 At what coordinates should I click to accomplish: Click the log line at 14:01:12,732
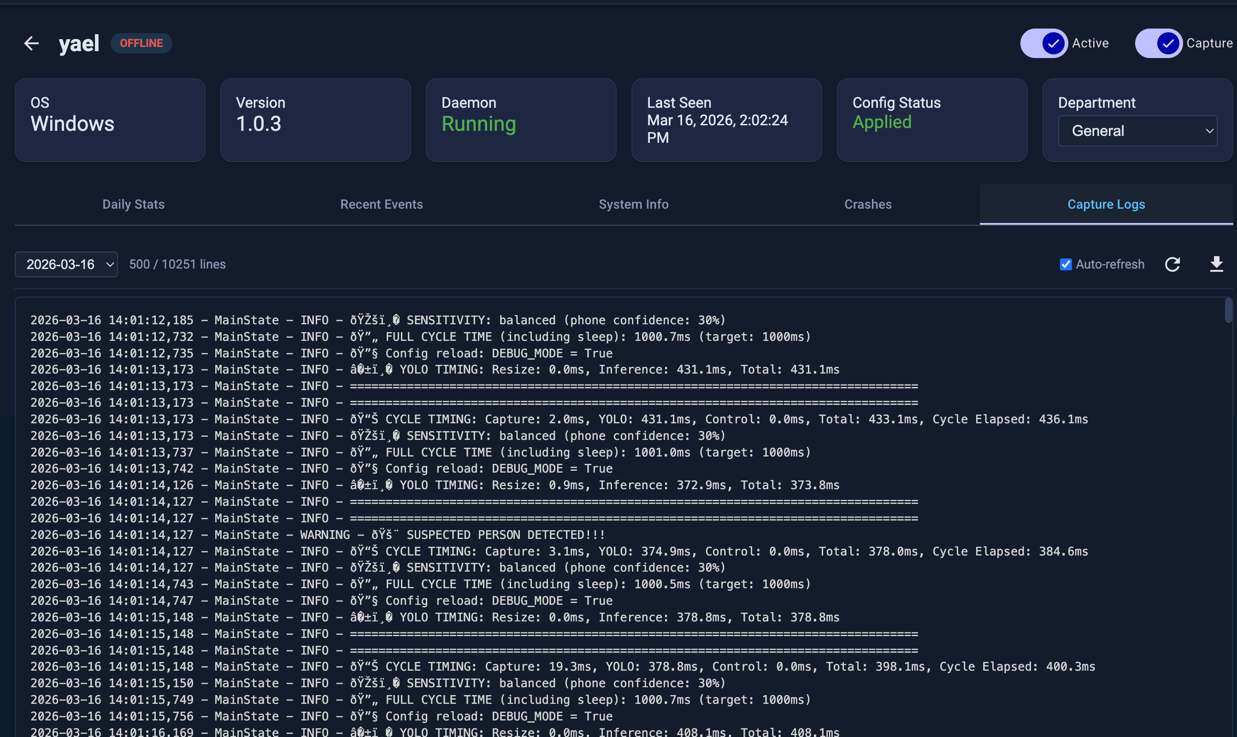[421, 337]
